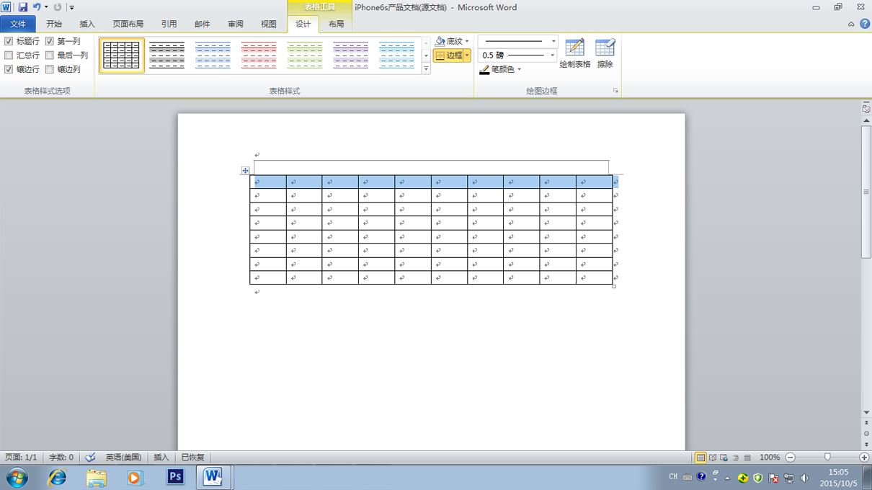Switch to Draft view icon

point(747,458)
